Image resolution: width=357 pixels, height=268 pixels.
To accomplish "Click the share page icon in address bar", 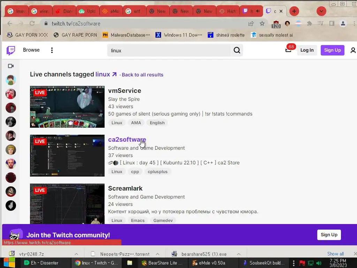I will tap(251, 23).
